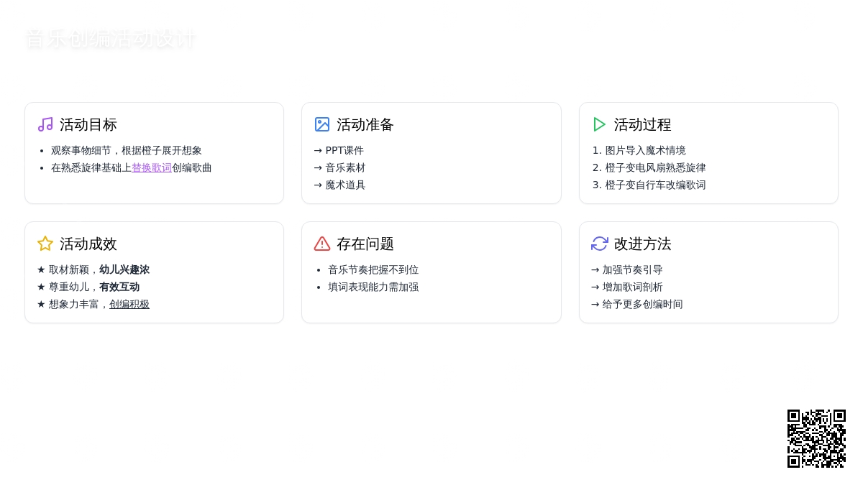Select the 活动准备 card heading

click(x=365, y=124)
